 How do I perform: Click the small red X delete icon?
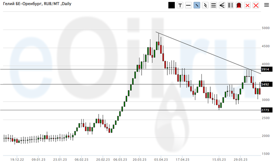pyautogui.click(x=247, y=5)
